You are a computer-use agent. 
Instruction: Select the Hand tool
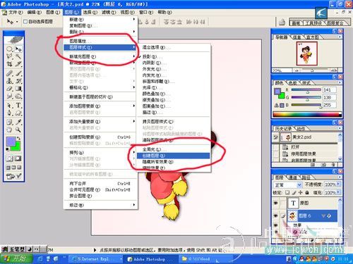(9, 130)
